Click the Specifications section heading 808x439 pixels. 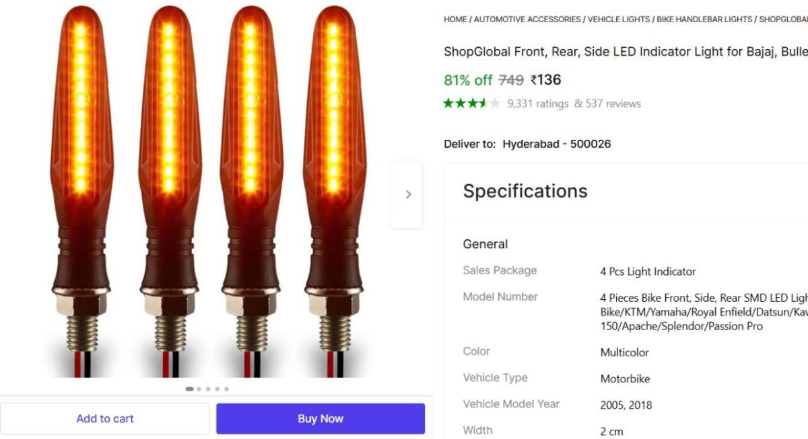(x=525, y=191)
